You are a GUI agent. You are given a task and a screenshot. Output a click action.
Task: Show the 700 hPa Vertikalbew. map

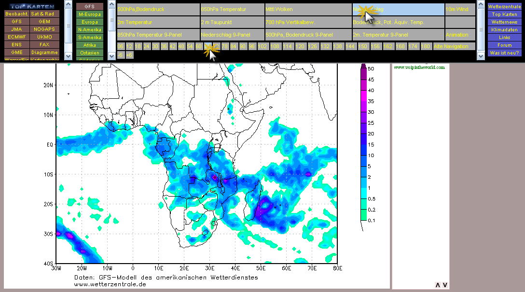tap(308, 22)
